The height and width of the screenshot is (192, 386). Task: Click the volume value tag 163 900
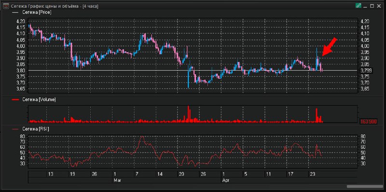[x=369, y=122]
